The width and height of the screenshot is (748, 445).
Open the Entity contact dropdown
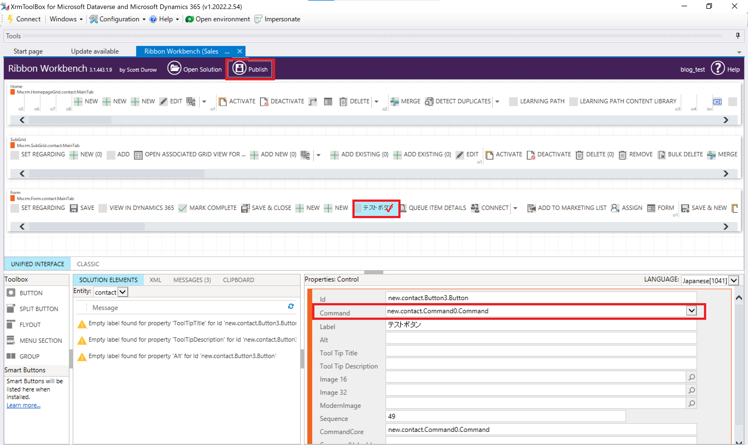point(123,292)
